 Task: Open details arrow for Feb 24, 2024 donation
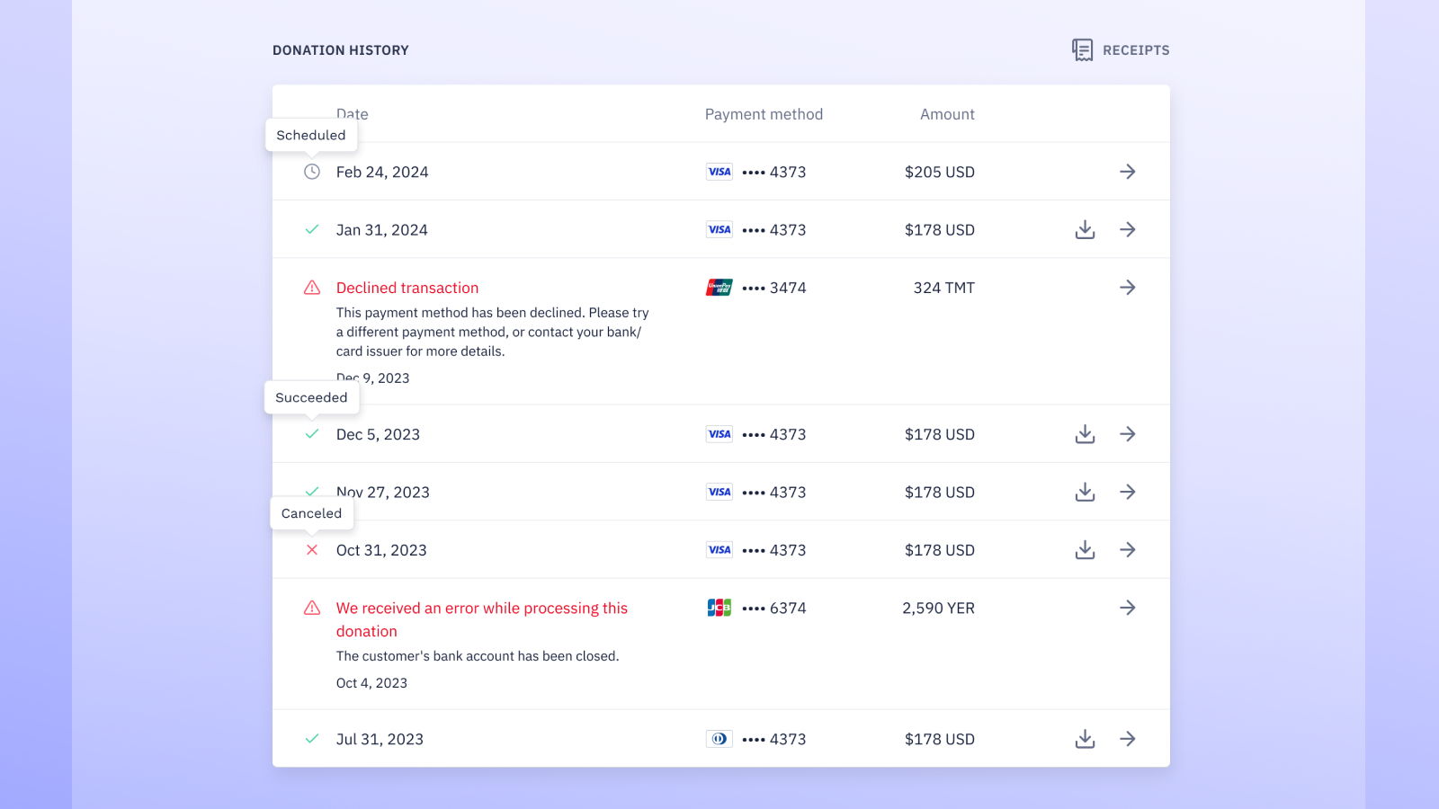click(x=1127, y=172)
